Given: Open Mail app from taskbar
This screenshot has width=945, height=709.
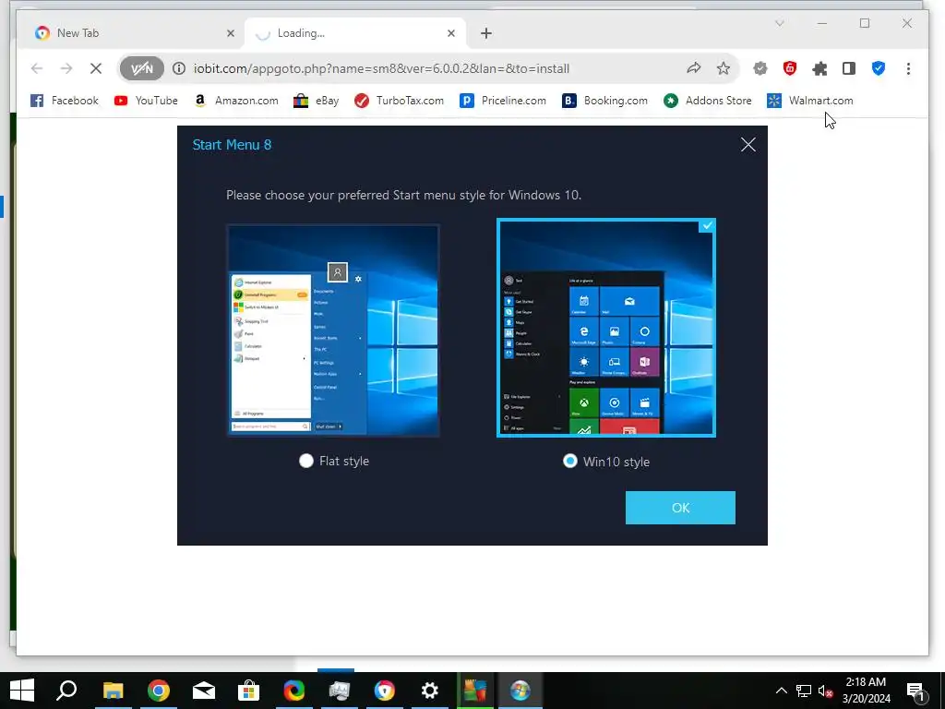Looking at the screenshot, I should [x=204, y=691].
